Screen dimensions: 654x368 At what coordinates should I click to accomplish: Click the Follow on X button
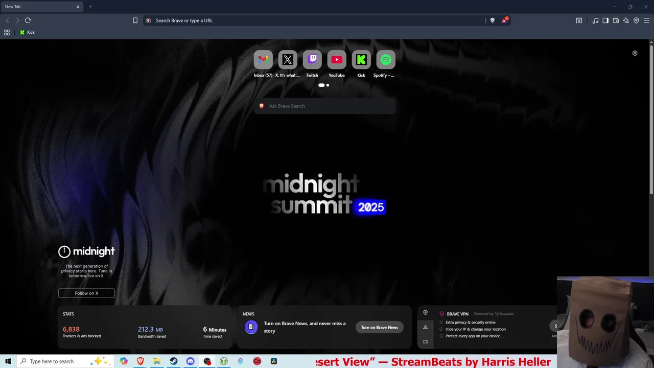(86, 293)
